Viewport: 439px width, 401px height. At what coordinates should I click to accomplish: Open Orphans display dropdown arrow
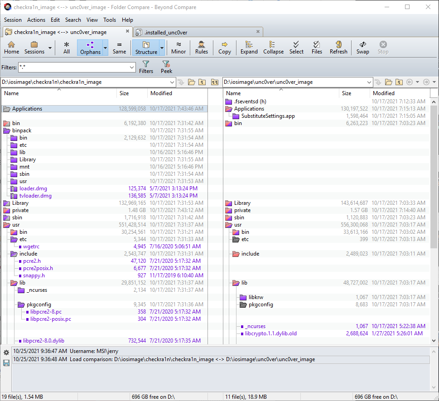click(106, 48)
